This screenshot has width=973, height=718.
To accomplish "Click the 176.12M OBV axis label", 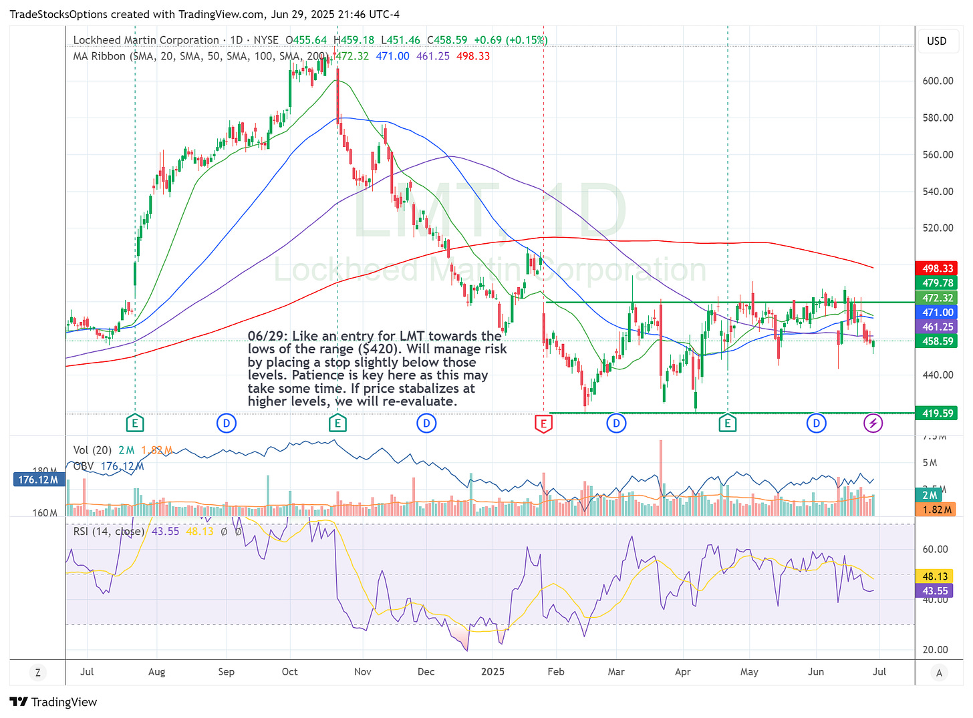I will (x=38, y=480).
